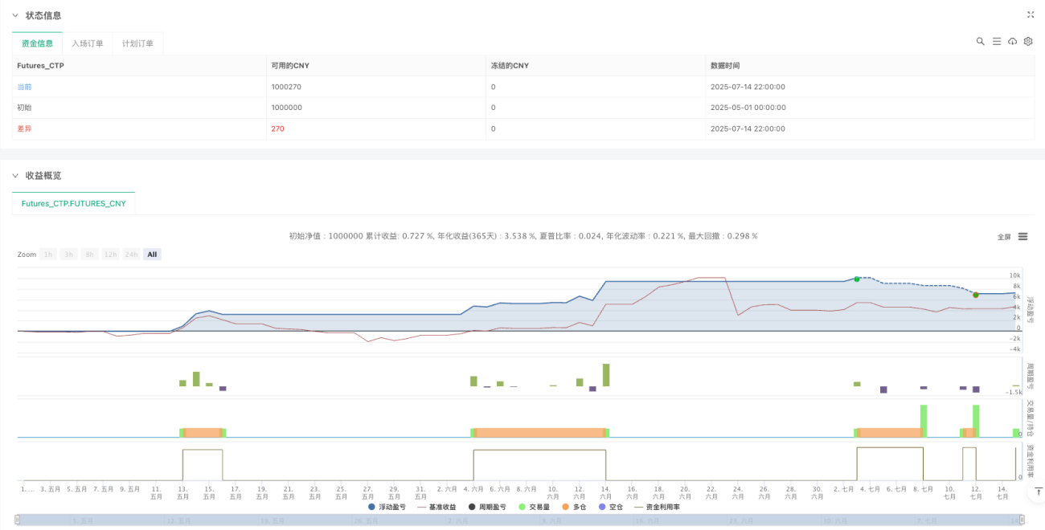
Task: Click the collapse arrows icon at top right
Action: [1031, 14]
